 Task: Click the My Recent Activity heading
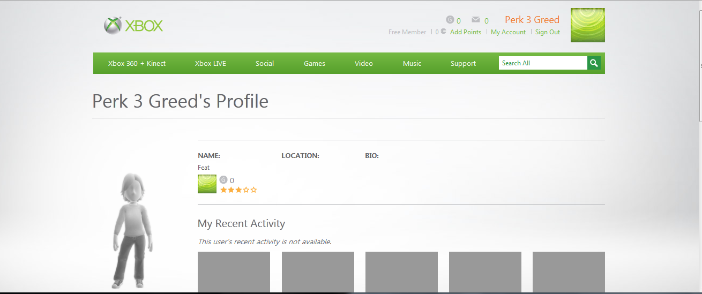click(x=241, y=224)
